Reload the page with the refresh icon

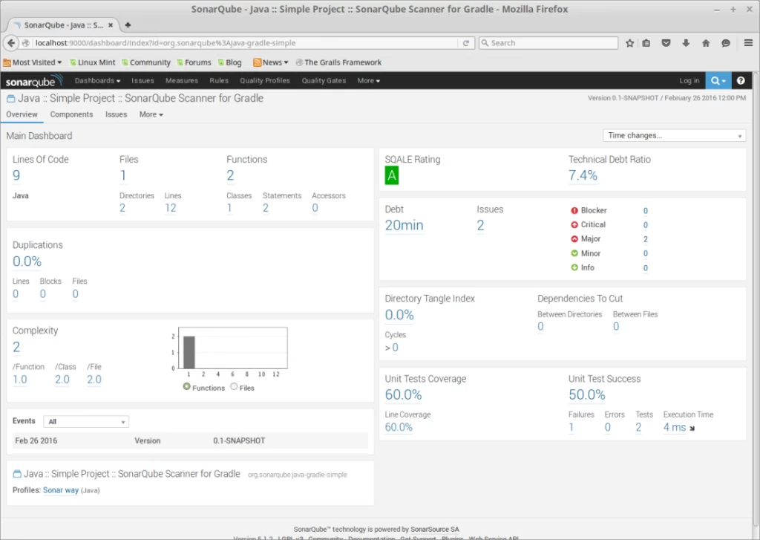pos(466,42)
